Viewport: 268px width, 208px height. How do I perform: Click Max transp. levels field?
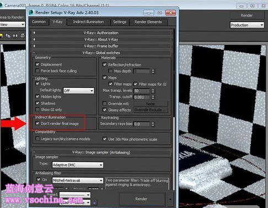(142, 91)
